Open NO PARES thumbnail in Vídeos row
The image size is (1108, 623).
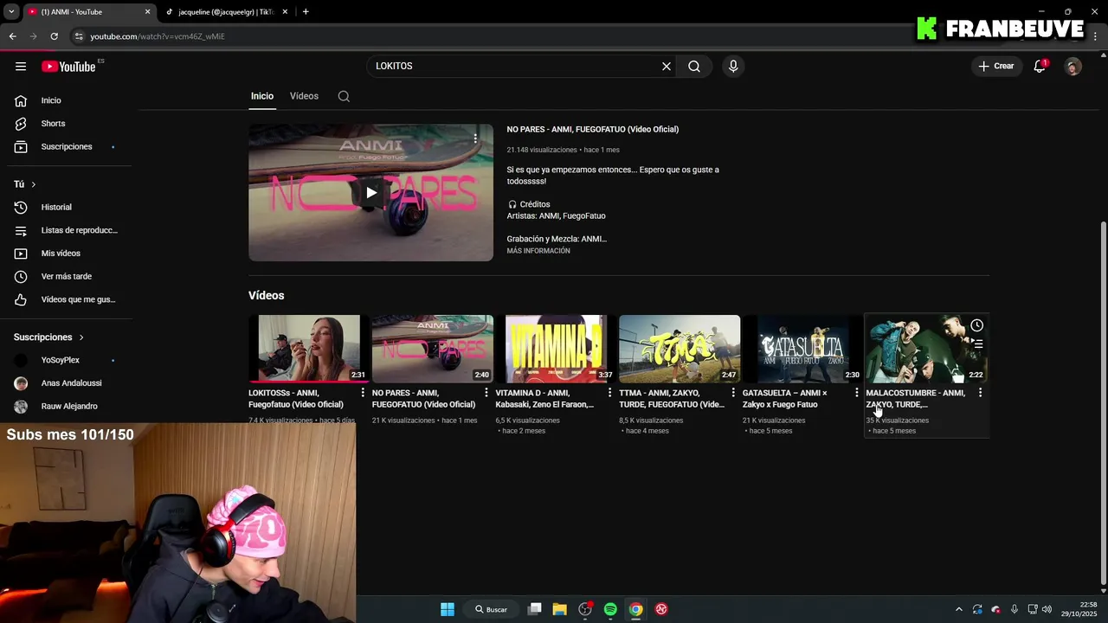[x=433, y=349]
